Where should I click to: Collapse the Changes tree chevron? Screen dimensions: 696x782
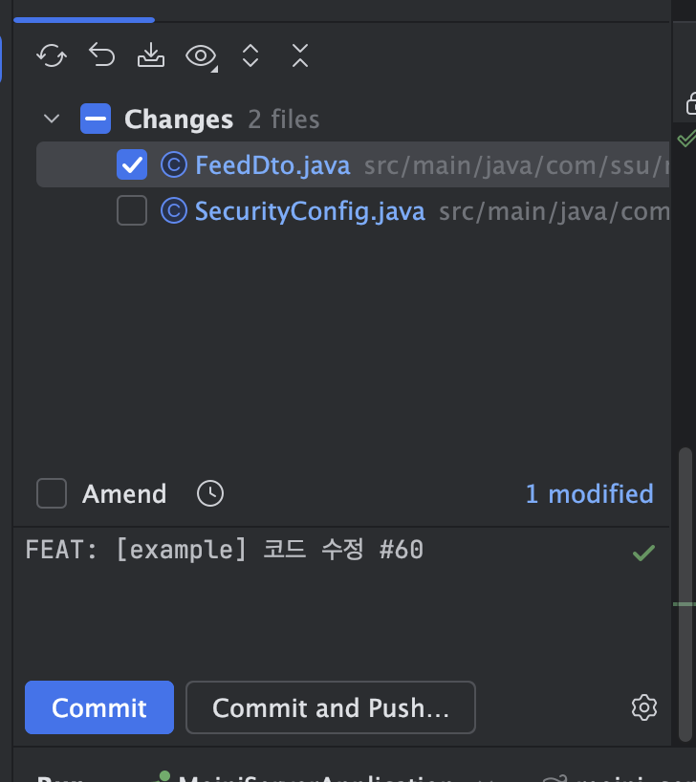(52, 119)
